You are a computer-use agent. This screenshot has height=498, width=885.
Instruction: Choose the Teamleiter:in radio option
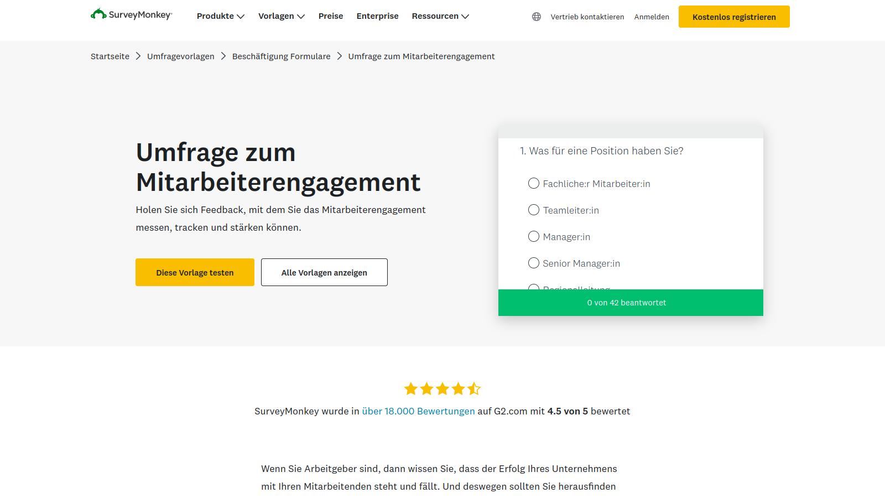point(534,210)
